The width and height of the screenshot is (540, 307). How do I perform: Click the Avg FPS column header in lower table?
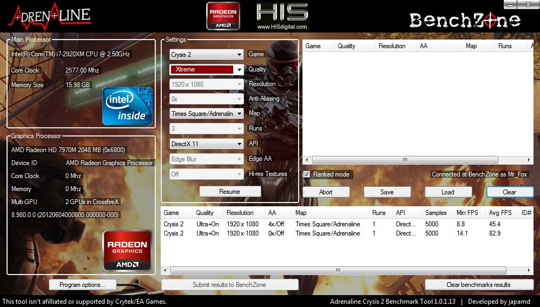point(501,213)
